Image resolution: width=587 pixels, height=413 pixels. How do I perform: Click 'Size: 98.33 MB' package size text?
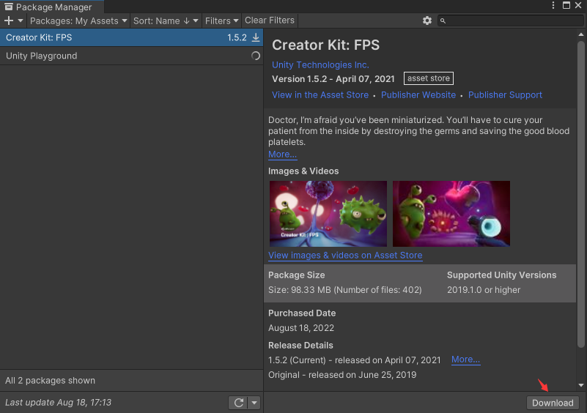coord(344,290)
